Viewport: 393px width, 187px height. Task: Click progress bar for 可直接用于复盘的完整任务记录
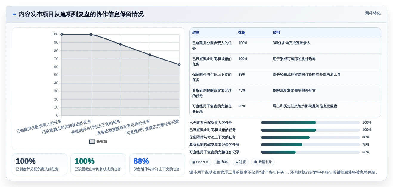pyautogui.click(x=310, y=152)
